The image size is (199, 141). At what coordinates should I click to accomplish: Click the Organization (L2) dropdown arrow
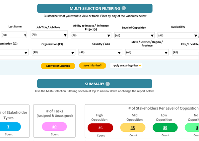pos(26,53)
